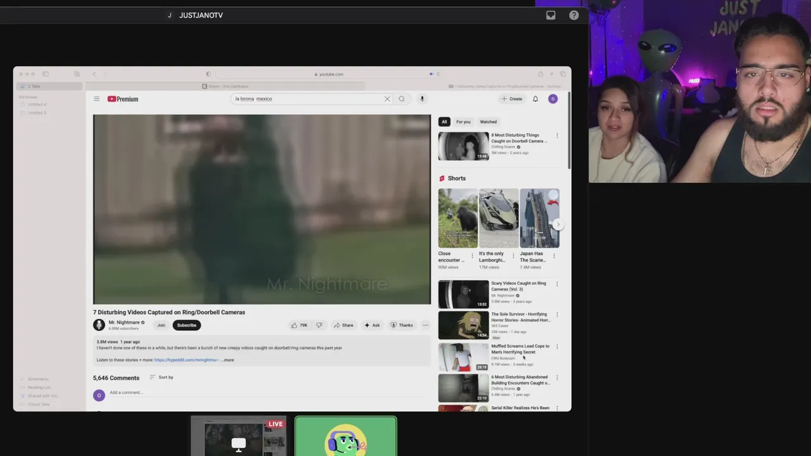Expand the description with '...more'
811x456 pixels.
coord(227,360)
